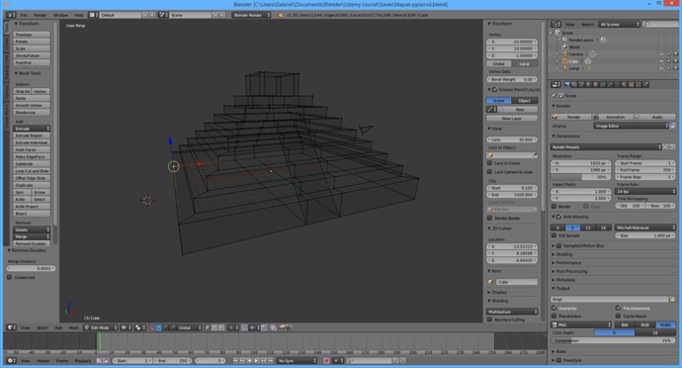
Task: Open the Modifiers wrench tab icon
Action: 610,84
